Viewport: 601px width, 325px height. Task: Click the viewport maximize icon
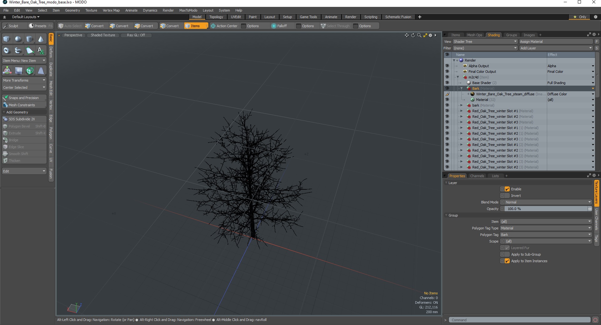coord(425,35)
